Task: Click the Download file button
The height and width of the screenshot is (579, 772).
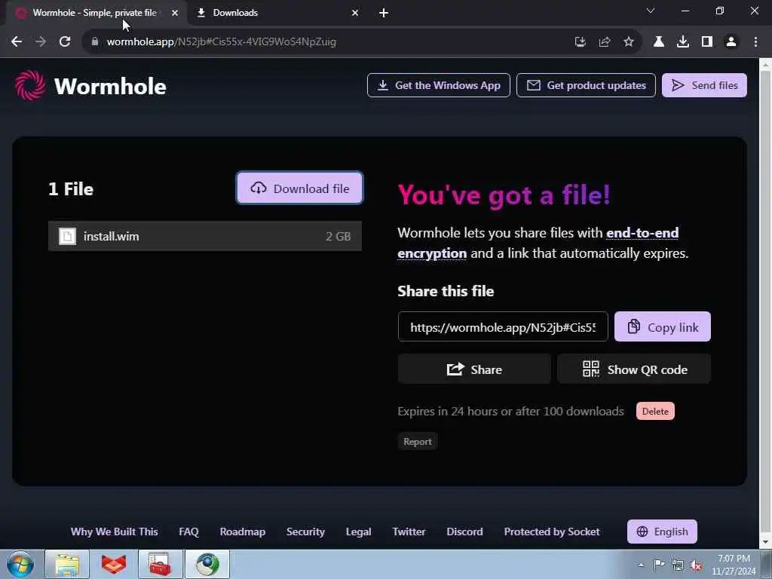Action: (299, 188)
